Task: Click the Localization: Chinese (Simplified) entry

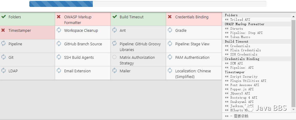Action: point(193,74)
